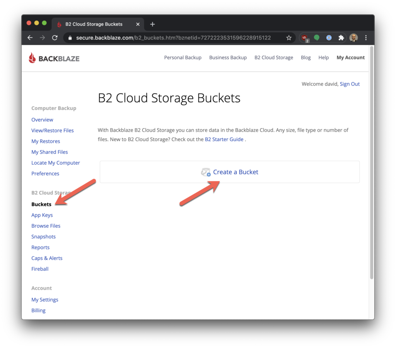Click the Chrome profile avatar
The width and height of the screenshot is (396, 348).
[x=353, y=37]
